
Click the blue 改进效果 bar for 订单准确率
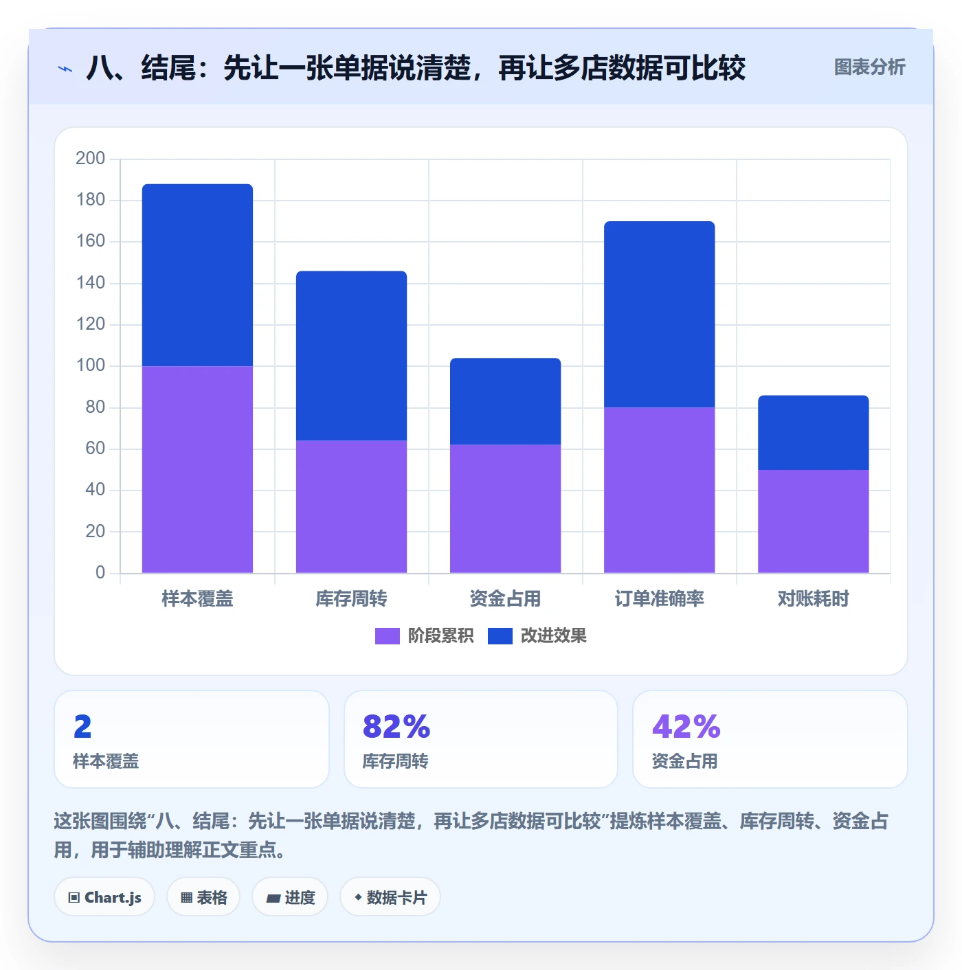(x=659, y=314)
